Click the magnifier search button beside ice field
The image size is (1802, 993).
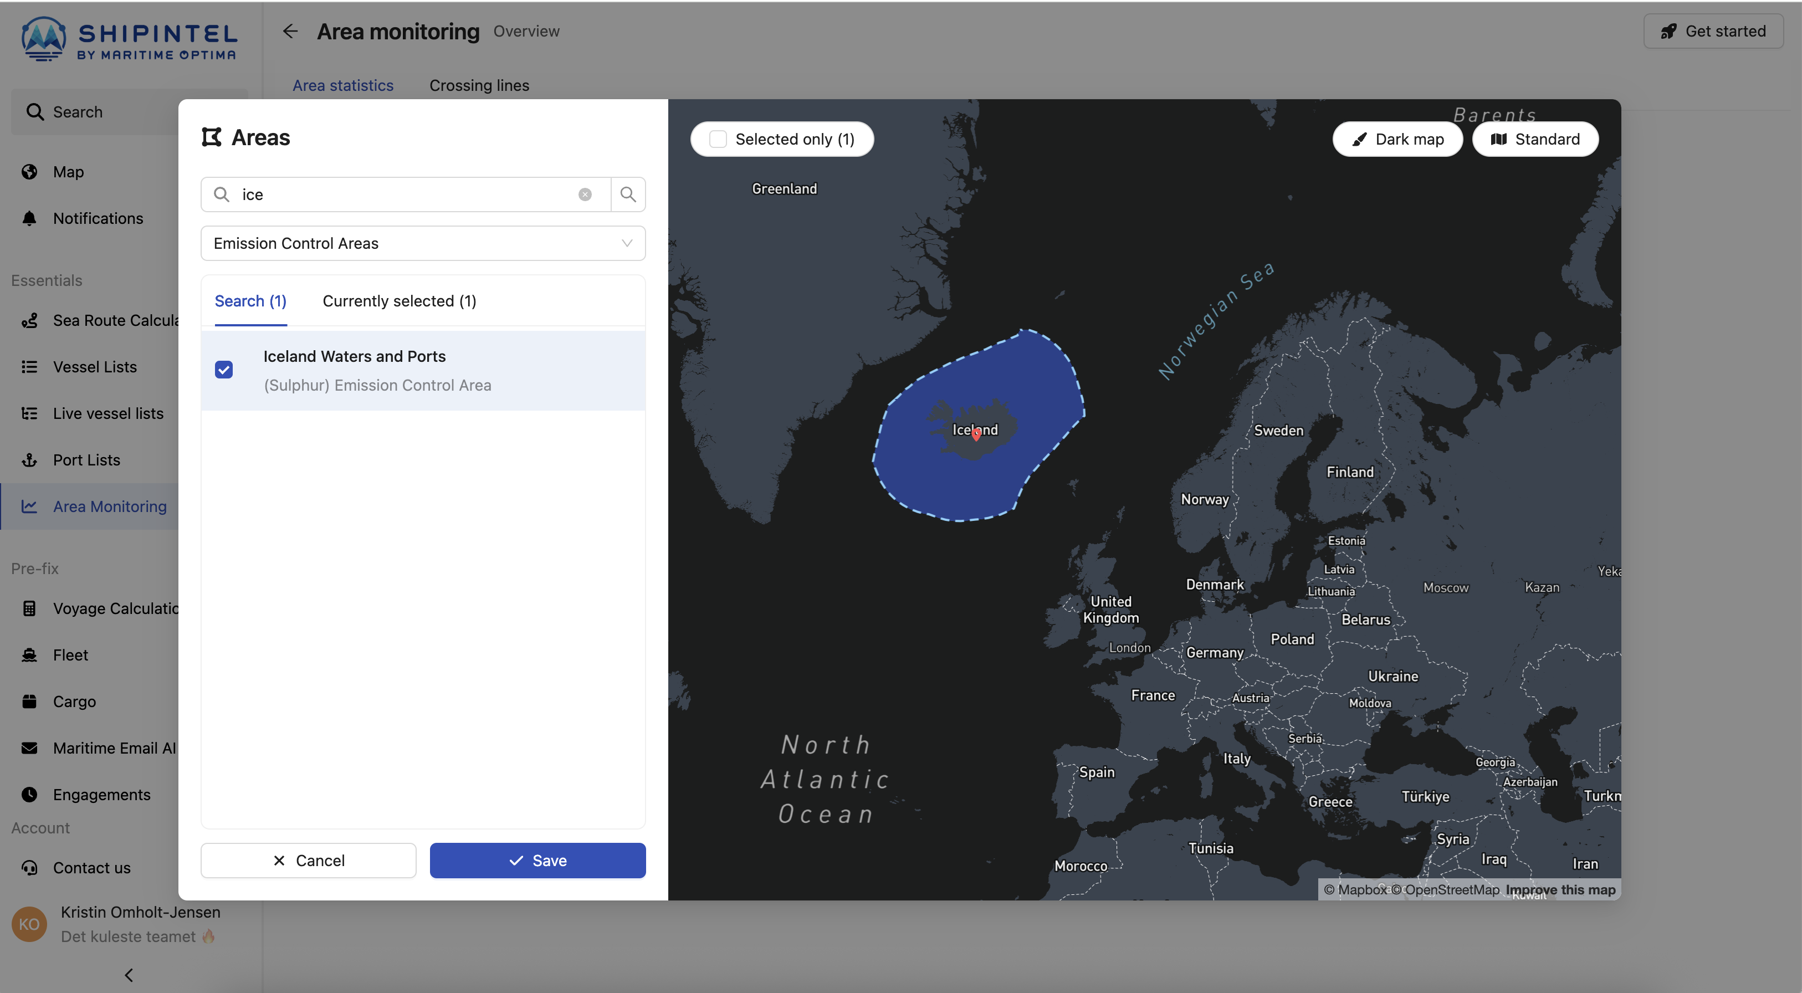(627, 194)
